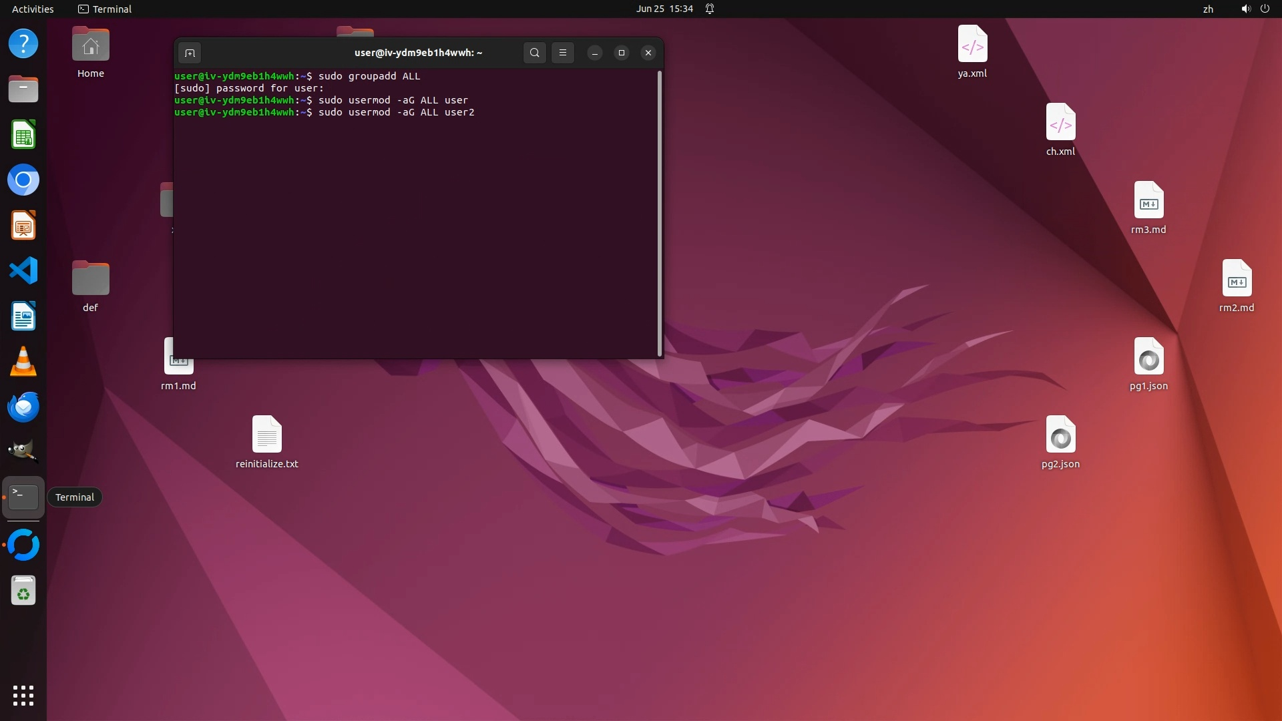Launch GIMP from the dock
The height and width of the screenshot is (721, 1282).
point(23,452)
